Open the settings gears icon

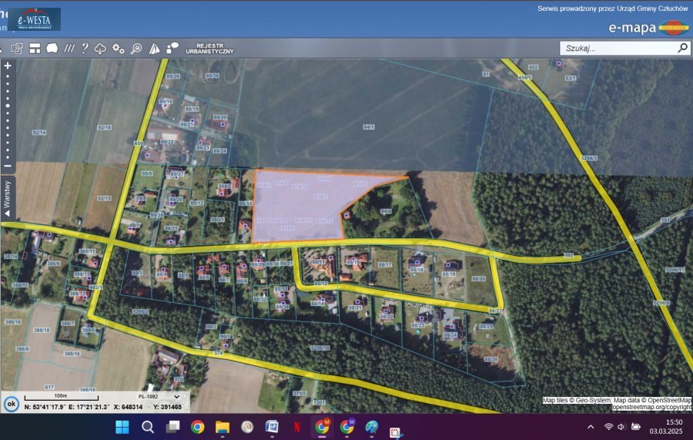click(x=118, y=49)
